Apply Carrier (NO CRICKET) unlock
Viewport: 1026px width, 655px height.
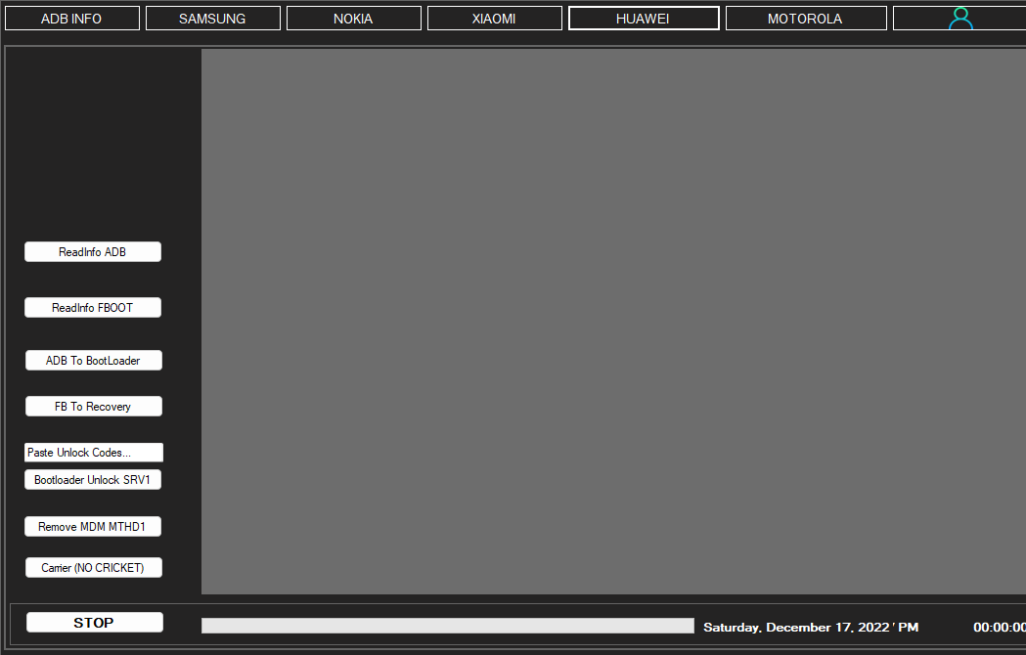tap(93, 567)
